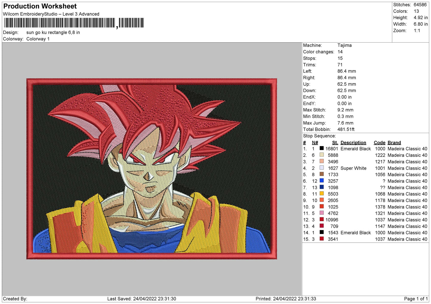431x304 pixels.
Task: Click the crimson swatch with code 1147
Action: click(x=322, y=226)
